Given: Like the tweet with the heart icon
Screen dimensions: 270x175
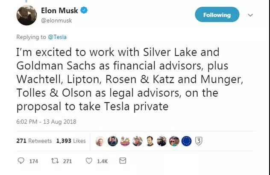Looking at the screenshot, I should click(x=89, y=161).
